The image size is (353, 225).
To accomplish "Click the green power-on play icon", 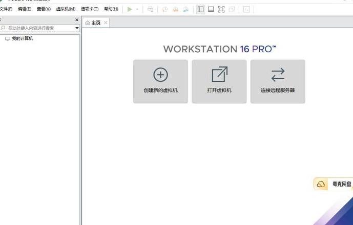I will 130,9.
